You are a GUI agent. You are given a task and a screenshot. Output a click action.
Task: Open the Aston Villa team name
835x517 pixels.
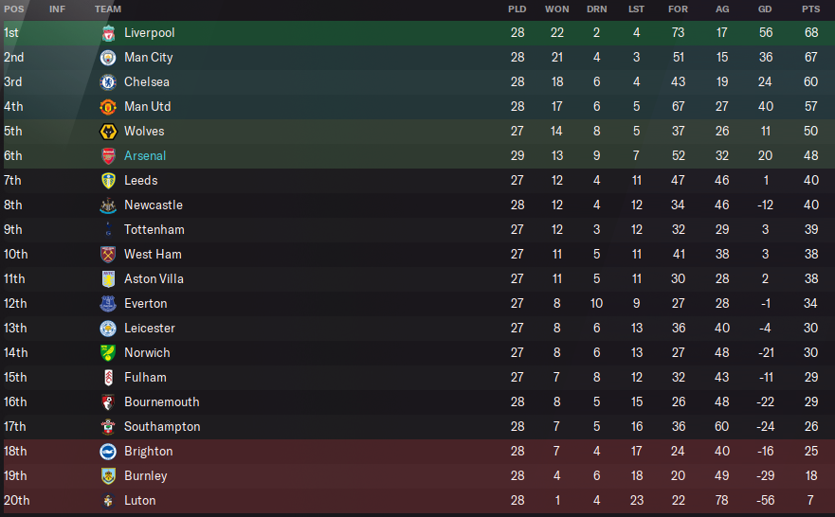click(x=154, y=279)
